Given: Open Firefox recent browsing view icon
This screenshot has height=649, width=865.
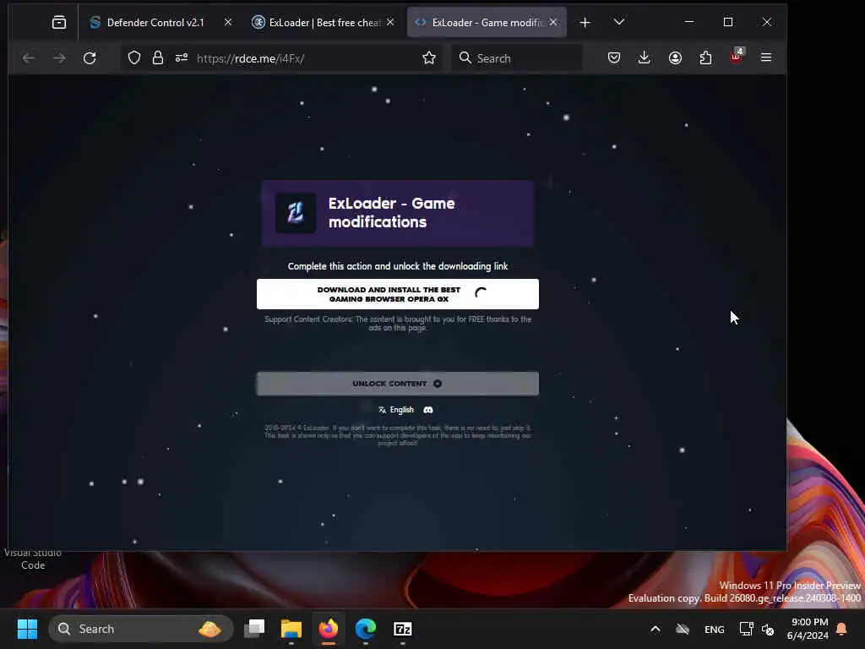Looking at the screenshot, I should pos(59,22).
